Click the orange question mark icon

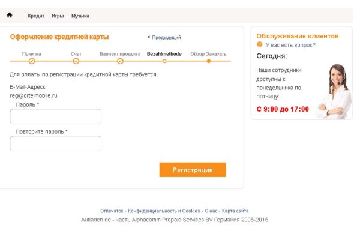(259, 44)
